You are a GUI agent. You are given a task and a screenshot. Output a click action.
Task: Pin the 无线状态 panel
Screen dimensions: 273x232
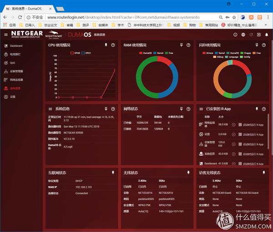(188, 172)
